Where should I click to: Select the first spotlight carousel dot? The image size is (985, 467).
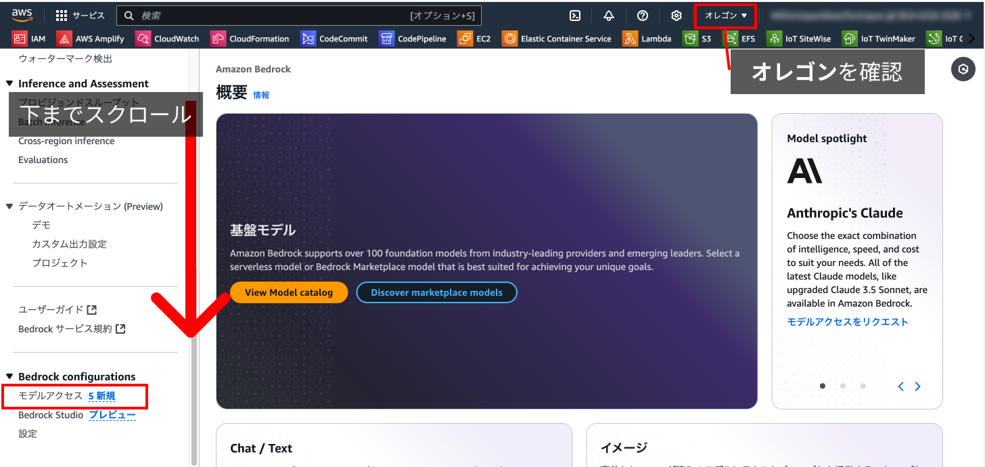point(823,386)
